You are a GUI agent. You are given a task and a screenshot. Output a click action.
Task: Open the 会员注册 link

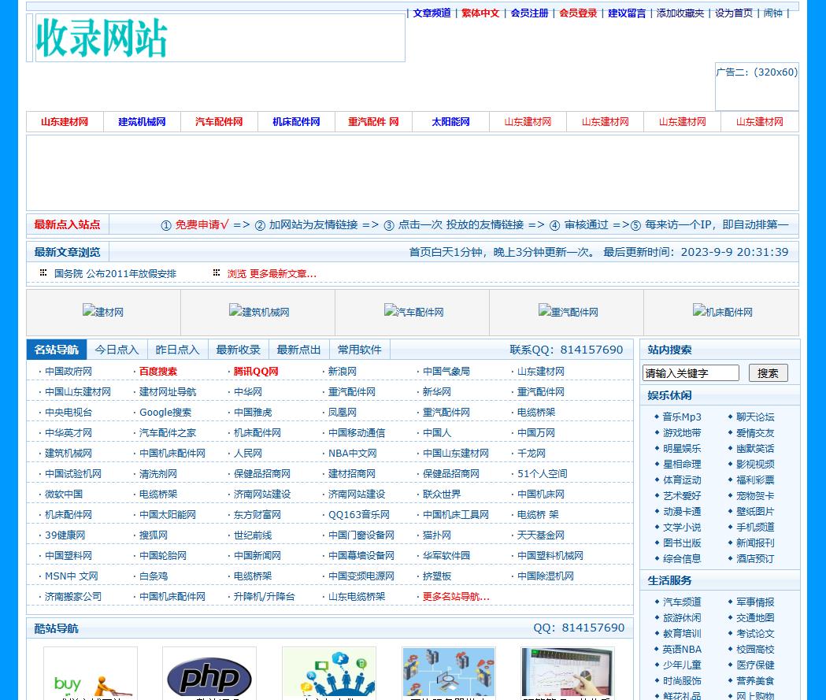[529, 13]
